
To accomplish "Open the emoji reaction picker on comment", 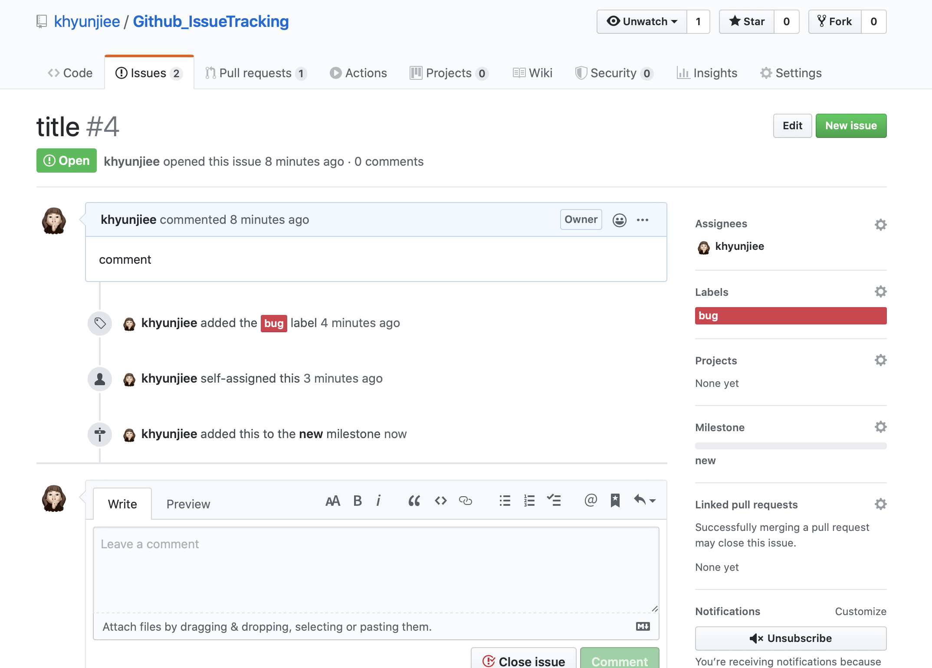I will pyautogui.click(x=619, y=220).
